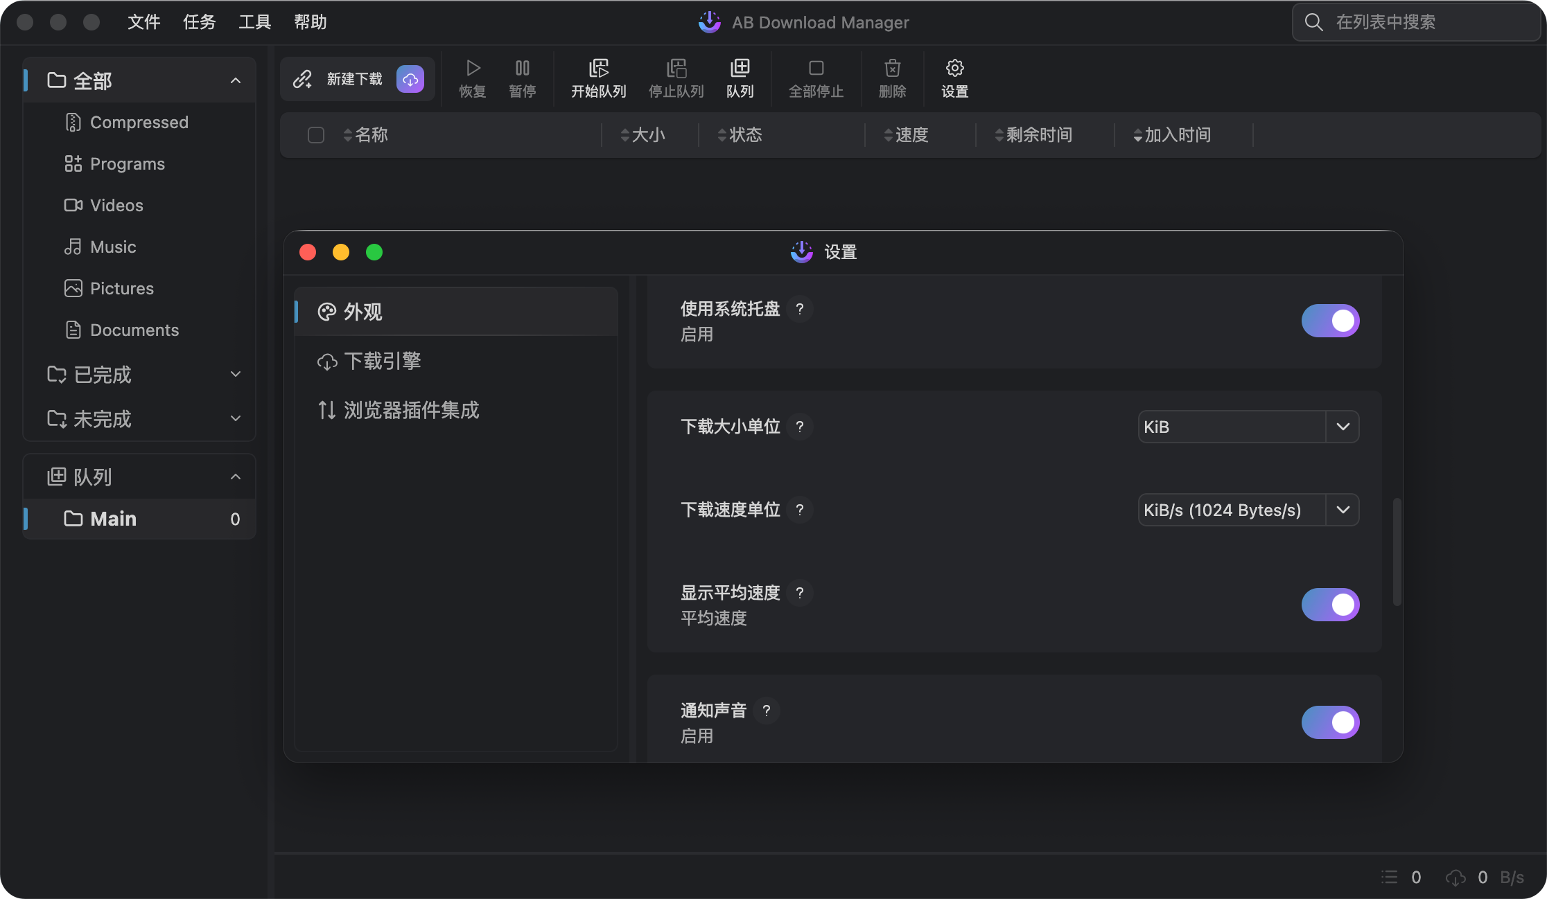The width and height of the screenshot is (1547, 899).
Task: Open the 任务 menu
Action: point(200,22)
